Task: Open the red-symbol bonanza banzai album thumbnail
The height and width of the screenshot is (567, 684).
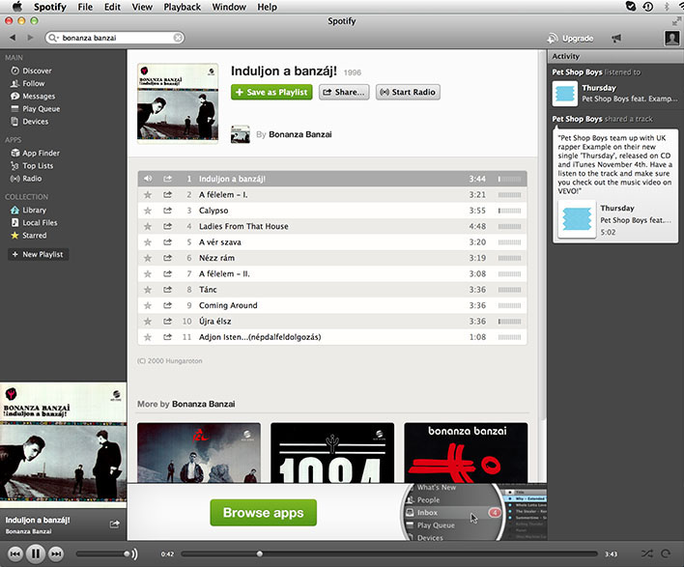Action: [x=466, y=452]
